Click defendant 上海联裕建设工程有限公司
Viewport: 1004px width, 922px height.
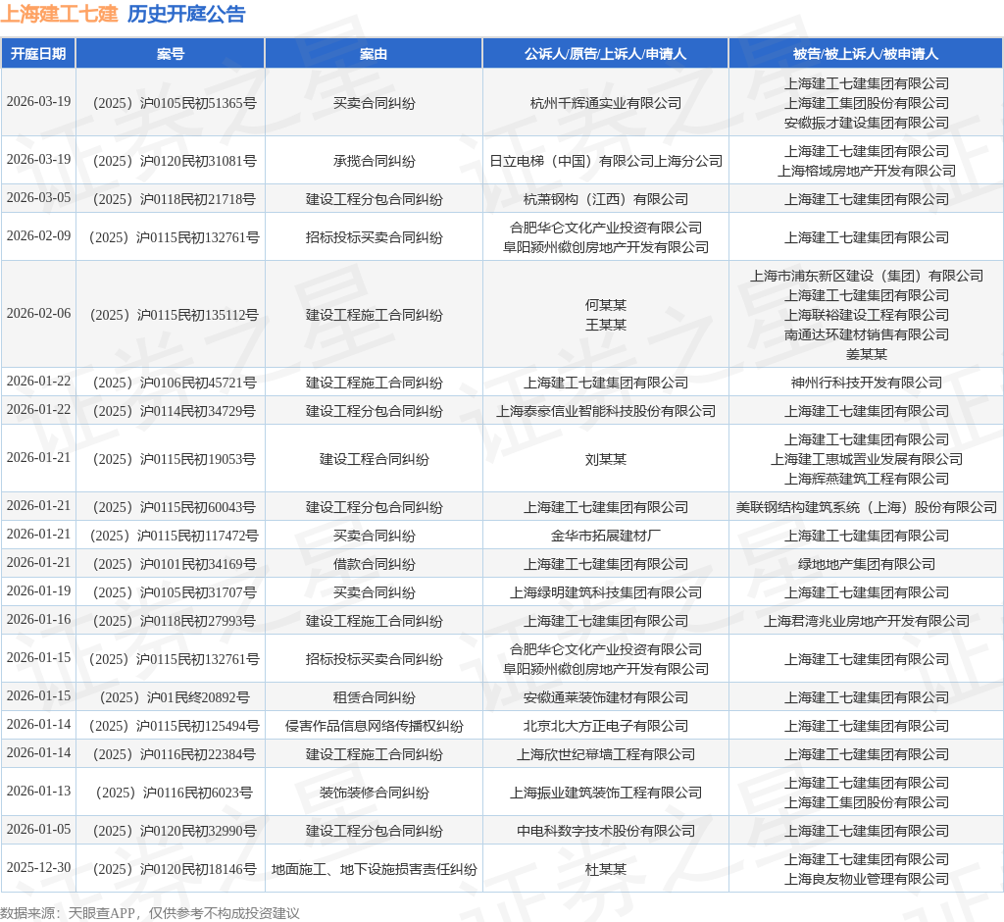tap(867, 315)
